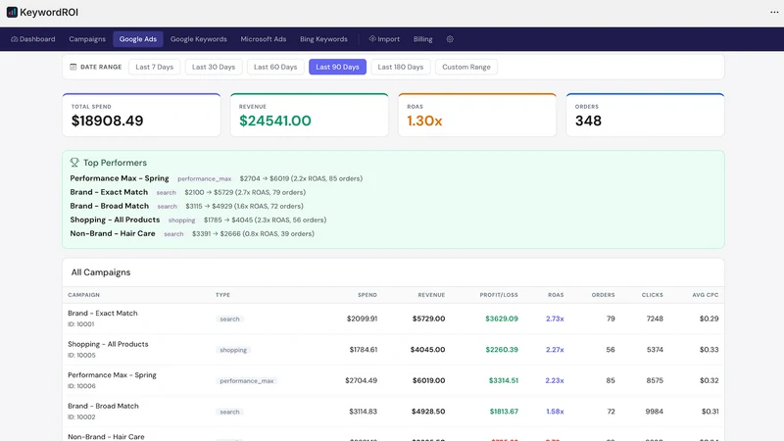Screen dimensions: 784x441
Task: Sort by the Avg CPC column header
Action: tap(706, 295)
